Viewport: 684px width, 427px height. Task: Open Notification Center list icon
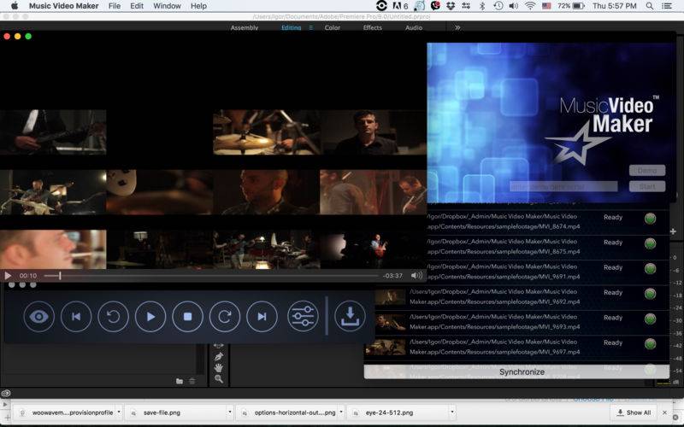pos(667,6)
